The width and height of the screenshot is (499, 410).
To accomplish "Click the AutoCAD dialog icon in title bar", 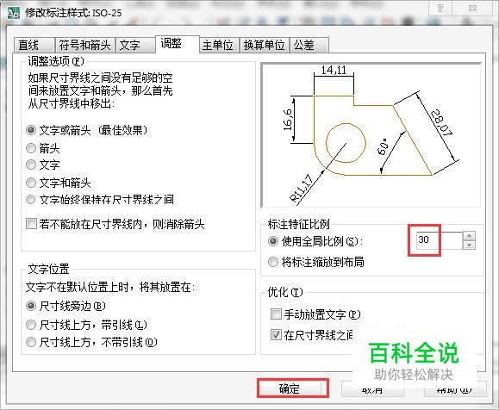I will 14,13.
